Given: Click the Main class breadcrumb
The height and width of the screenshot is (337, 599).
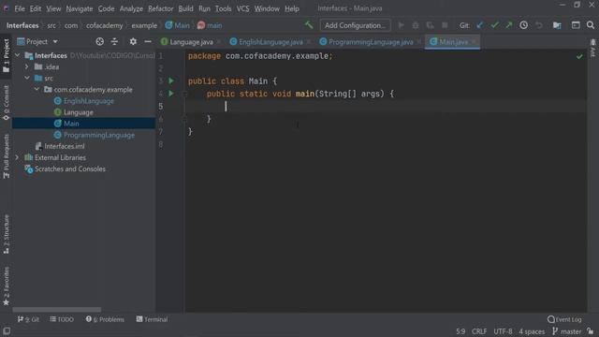Looking at the screenshot, I should tap(178, 25).
